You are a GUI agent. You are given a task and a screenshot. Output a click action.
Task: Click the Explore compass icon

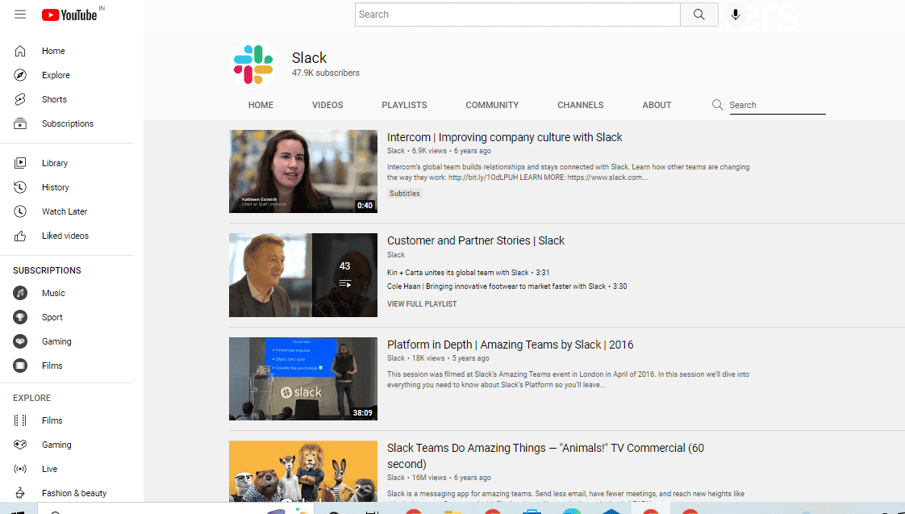(20, 75)
